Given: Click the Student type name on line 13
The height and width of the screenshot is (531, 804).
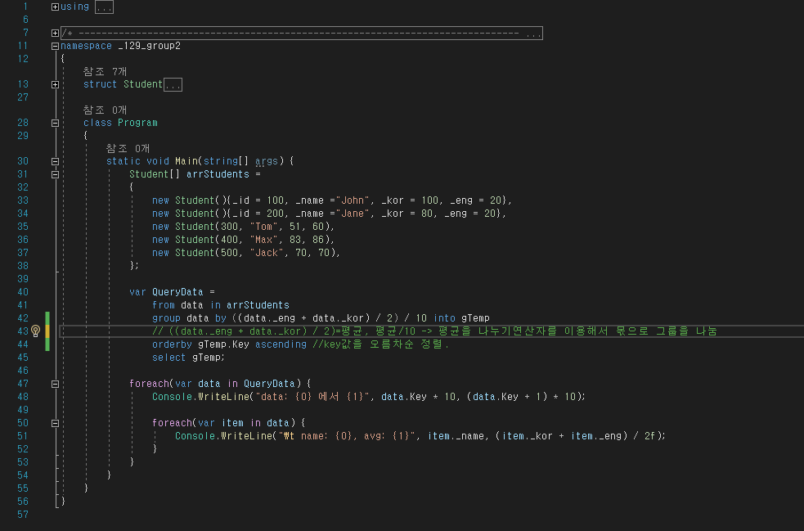Looking at the screenshot, I should 143,84.
